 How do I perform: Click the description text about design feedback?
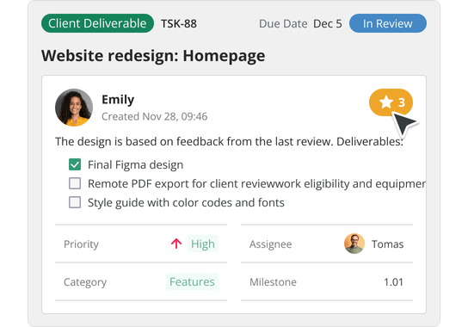[x=229, y=141]
